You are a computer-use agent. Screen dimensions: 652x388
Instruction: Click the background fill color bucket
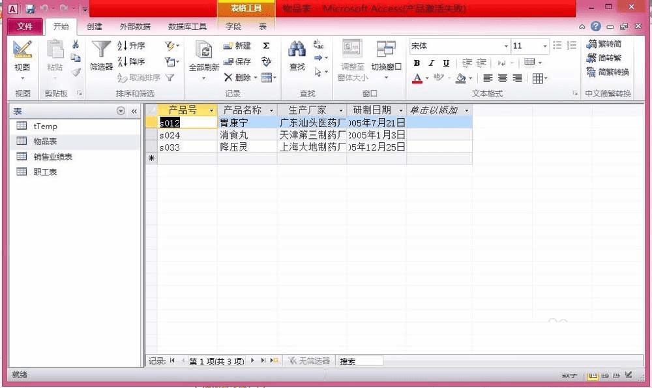click(x=461, y=78)
